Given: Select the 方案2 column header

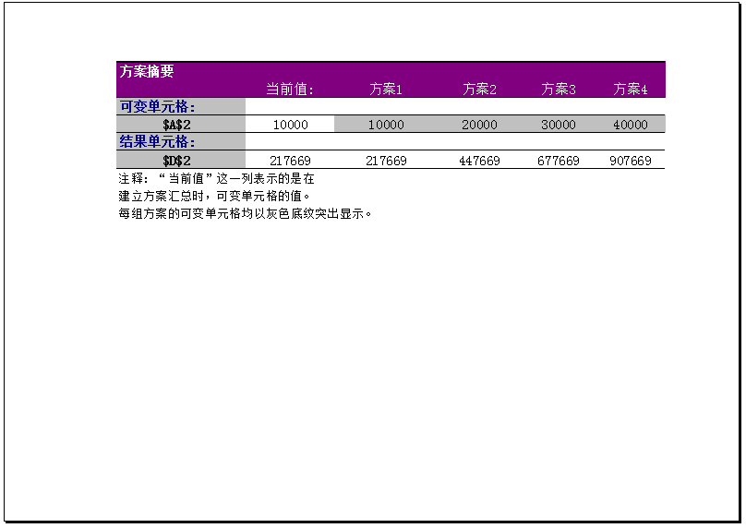Looking at the screenshot, I should pos(479,89).
